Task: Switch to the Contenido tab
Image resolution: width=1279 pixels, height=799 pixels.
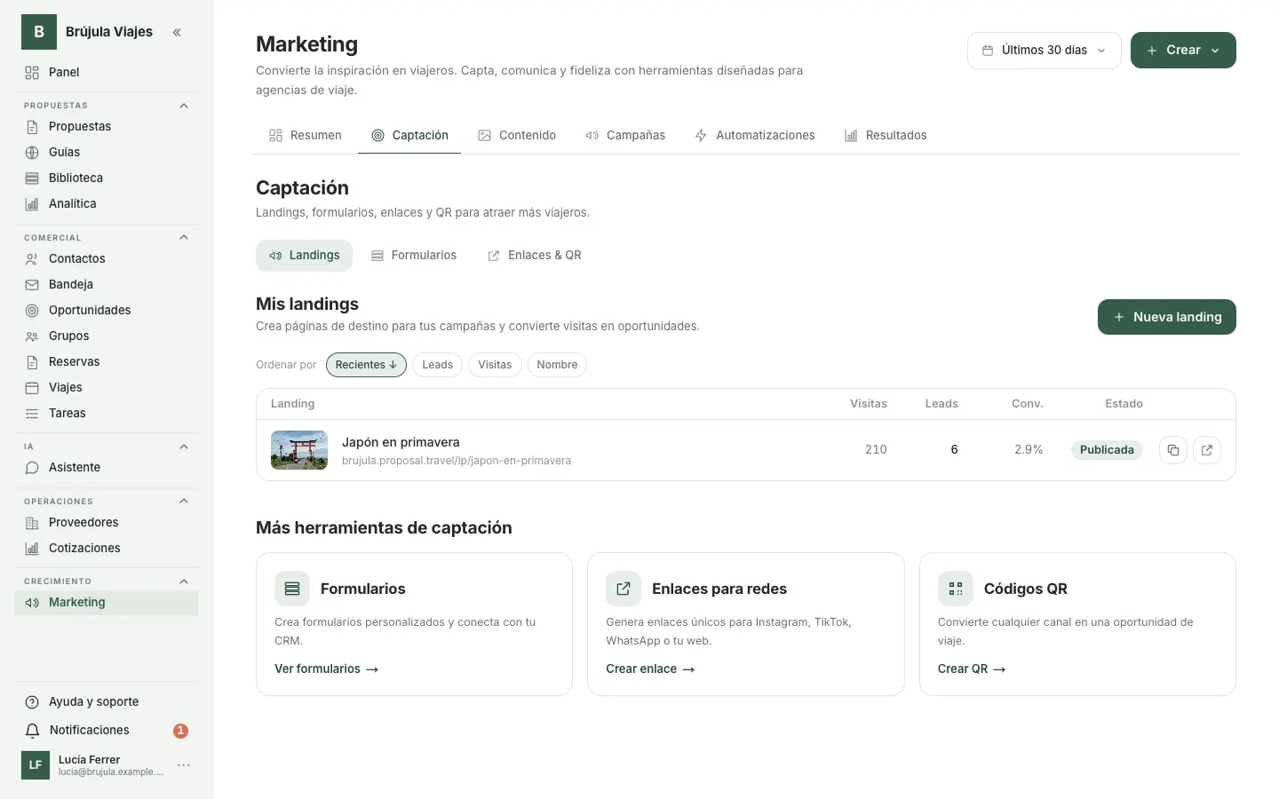Action: tap(517, 135)
